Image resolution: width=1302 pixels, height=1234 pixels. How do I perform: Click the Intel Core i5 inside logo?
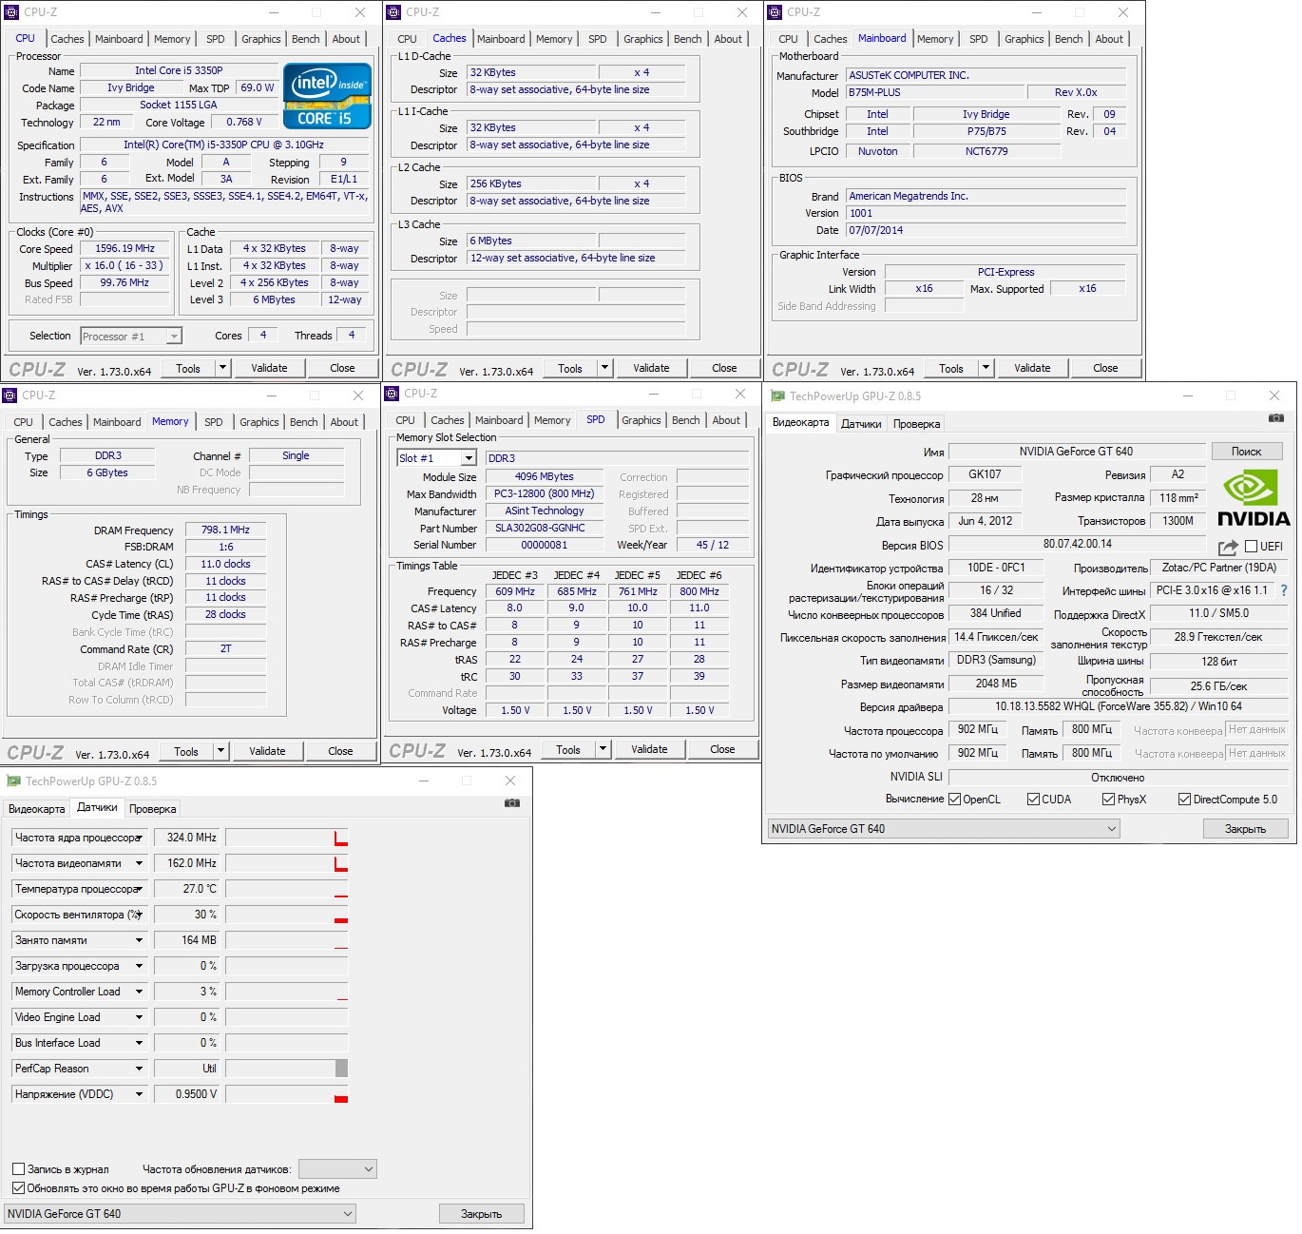click(x=326, y=96)
